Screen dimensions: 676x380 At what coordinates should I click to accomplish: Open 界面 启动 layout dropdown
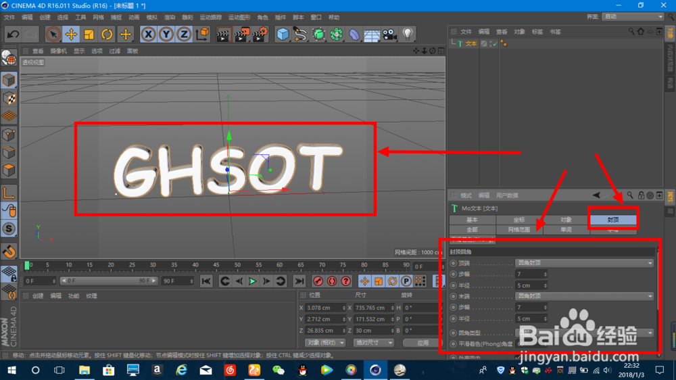coord(633,17)
